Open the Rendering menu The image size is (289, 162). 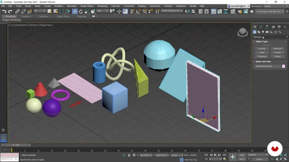click(102, 6)
